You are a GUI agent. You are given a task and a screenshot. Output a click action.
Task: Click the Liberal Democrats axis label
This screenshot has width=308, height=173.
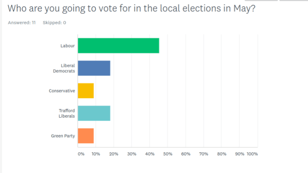(64, 68)
